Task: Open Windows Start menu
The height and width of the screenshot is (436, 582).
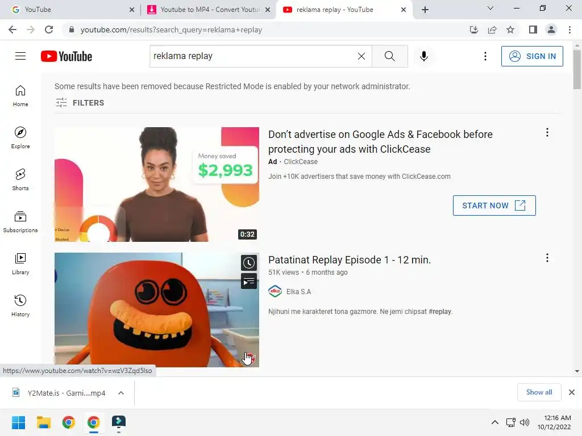Action: point(18,422)
